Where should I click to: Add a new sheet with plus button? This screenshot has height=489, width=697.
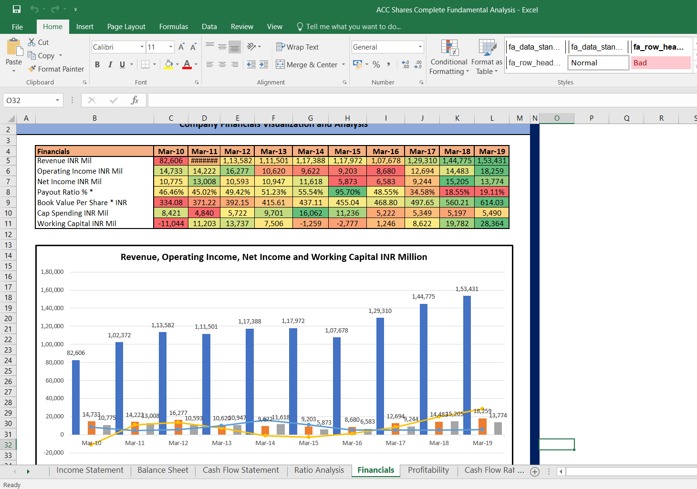point(535,472)
